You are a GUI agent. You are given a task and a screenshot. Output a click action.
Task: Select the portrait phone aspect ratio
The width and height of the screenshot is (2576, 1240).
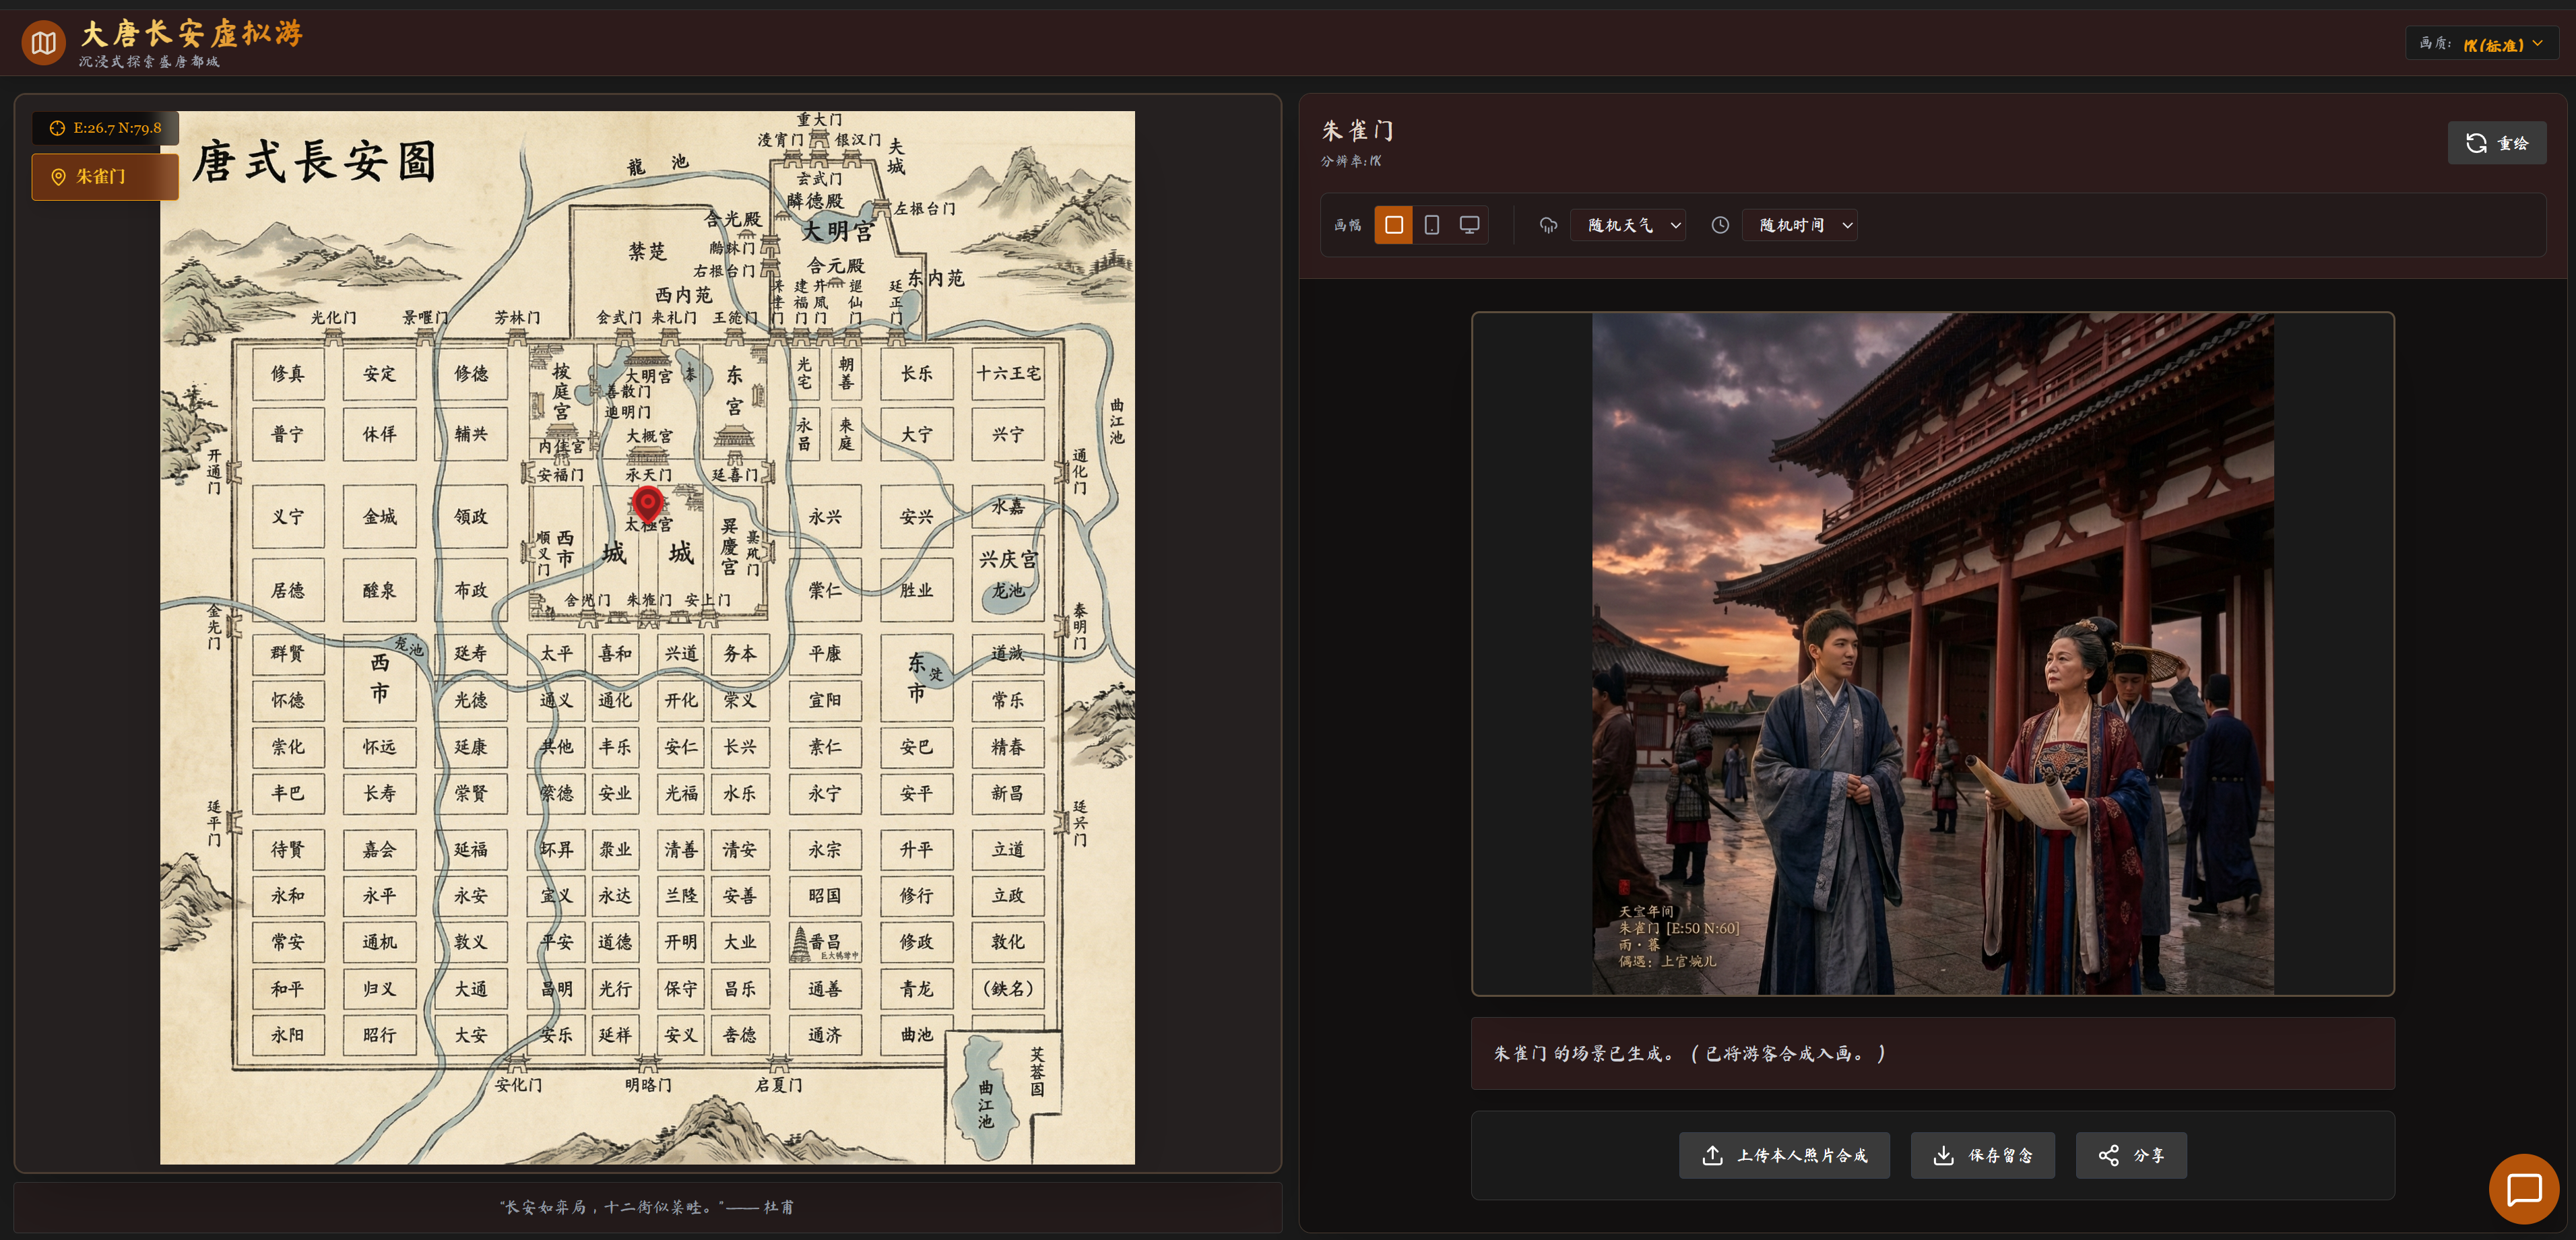click(x=1431, y=225)
